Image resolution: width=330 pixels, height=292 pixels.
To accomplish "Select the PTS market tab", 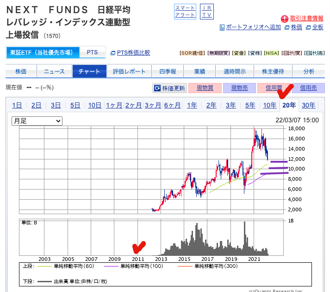I will [x=92, y=52].
